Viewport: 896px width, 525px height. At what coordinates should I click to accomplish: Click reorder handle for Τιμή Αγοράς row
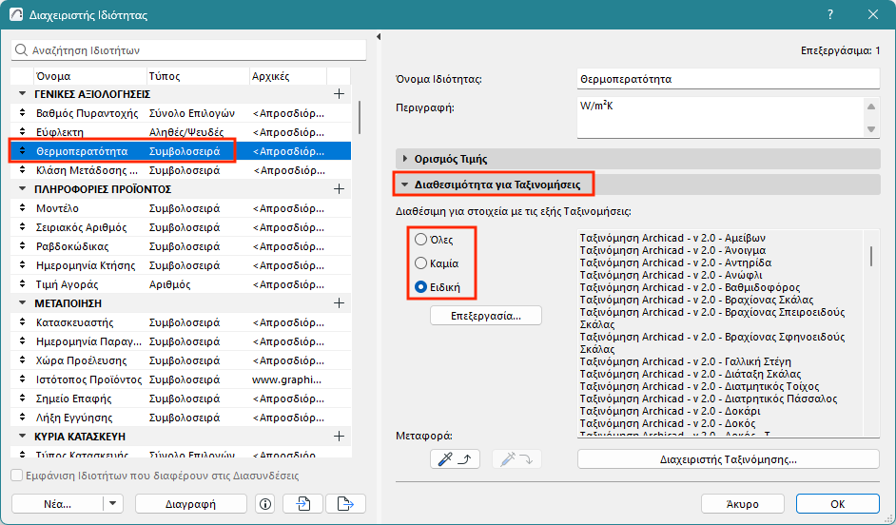click(22, 284)
